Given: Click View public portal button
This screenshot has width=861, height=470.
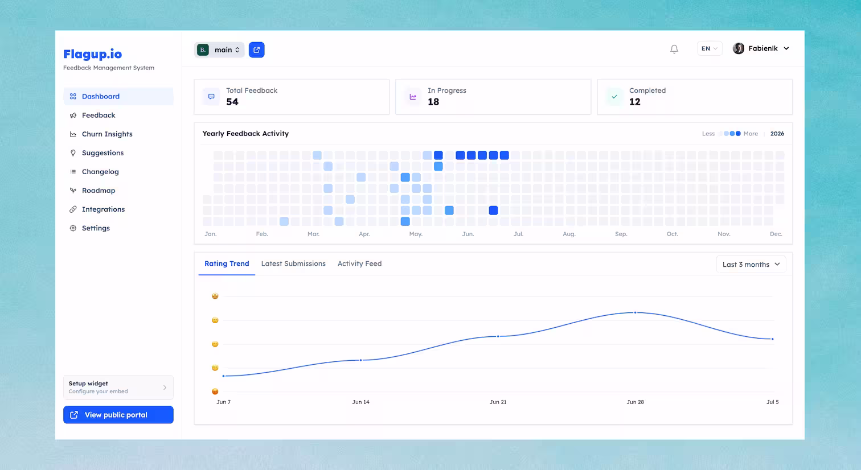Looking at the screenshot, I should coord(118,415).
